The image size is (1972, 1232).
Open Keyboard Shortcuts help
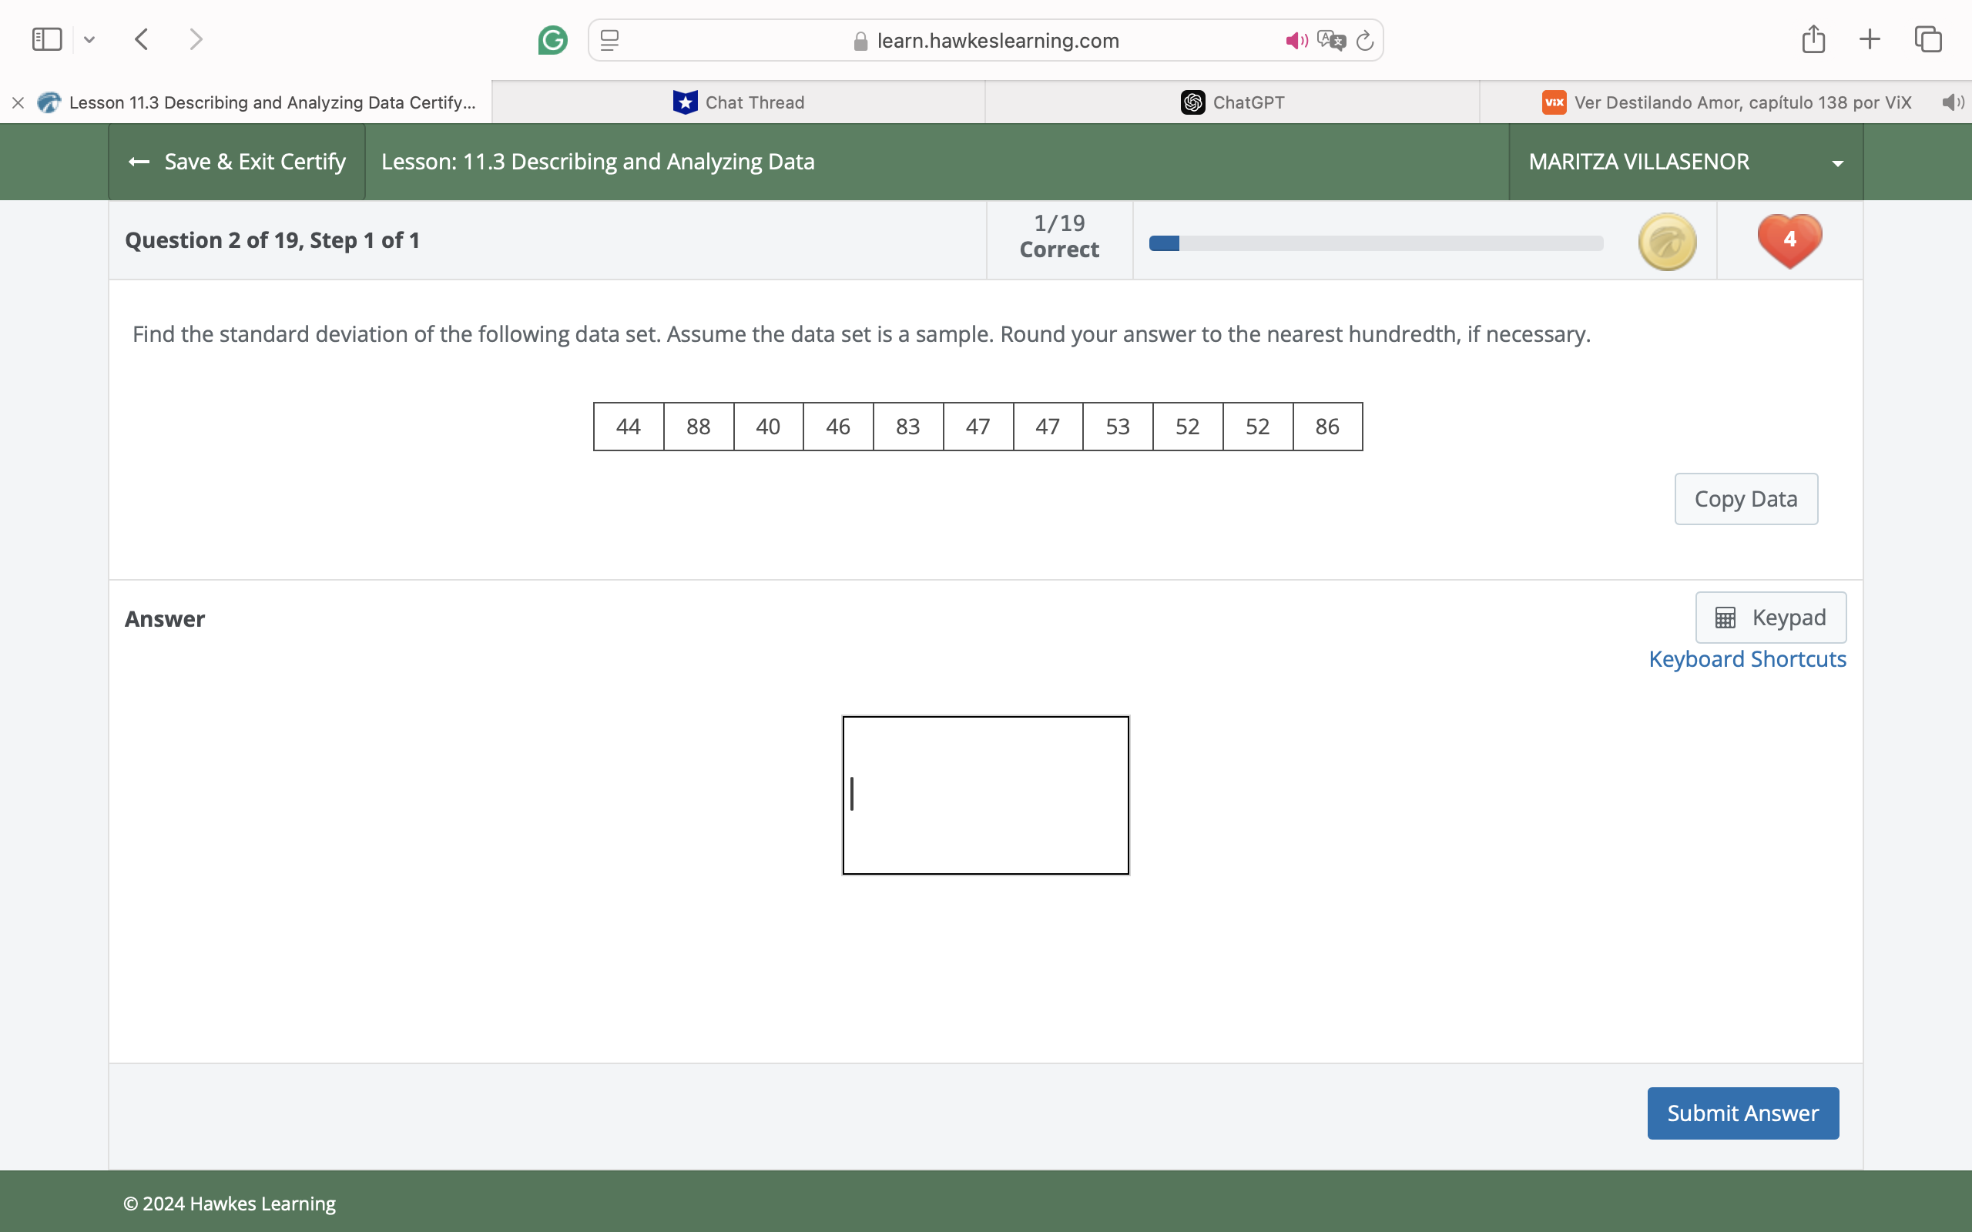point(1747,658)
